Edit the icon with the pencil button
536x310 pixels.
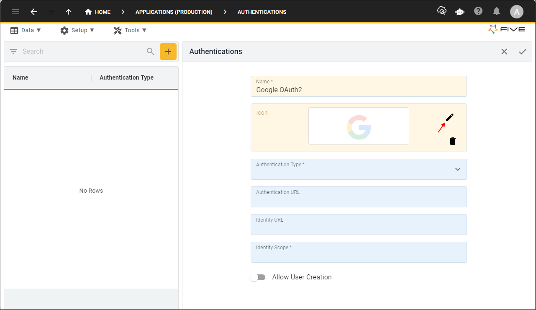pos(450,117)
